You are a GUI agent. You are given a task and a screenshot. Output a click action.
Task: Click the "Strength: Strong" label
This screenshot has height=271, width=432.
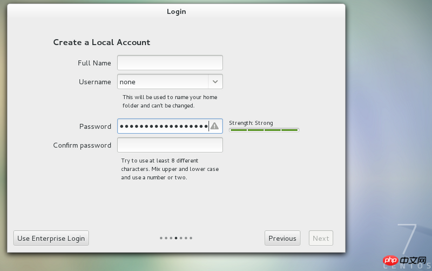click(x=251, y=123)
